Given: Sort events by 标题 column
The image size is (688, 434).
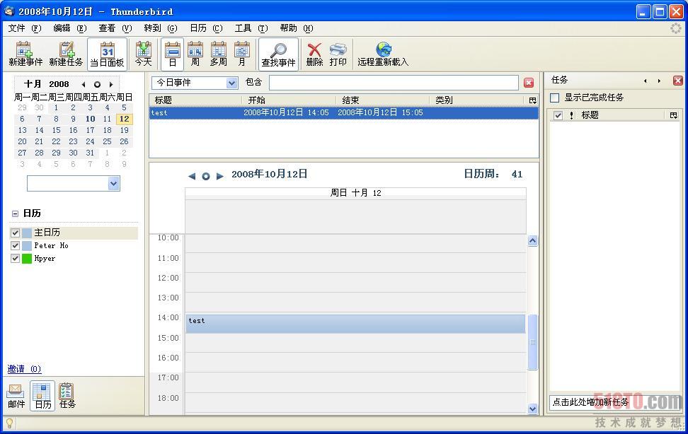Looking at the screenshot, I should pos(195,100).
